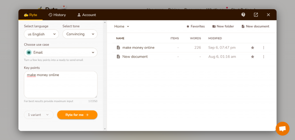Open the Account tab

86,15
